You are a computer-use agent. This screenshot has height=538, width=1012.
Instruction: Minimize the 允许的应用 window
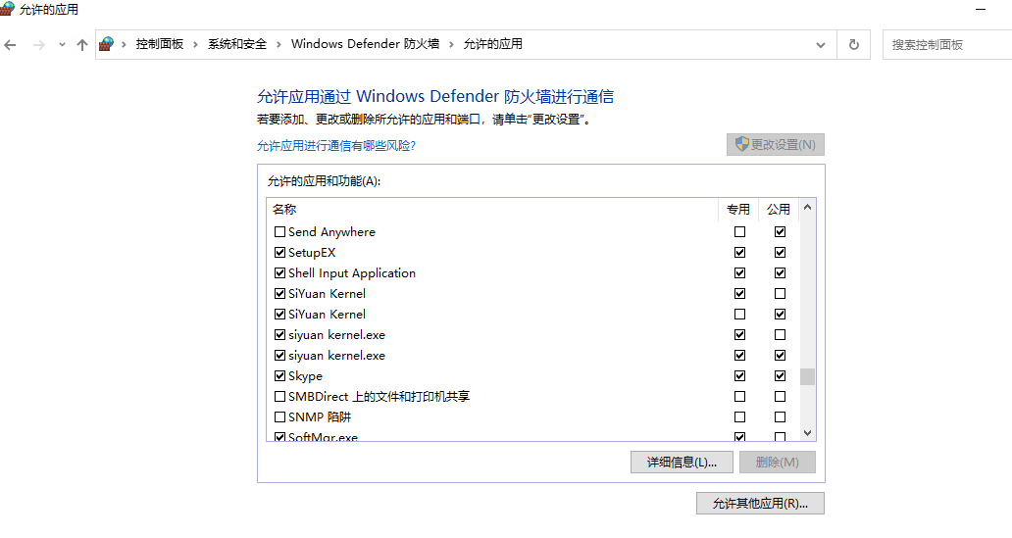pyautogui.click(x=981, y=10)
